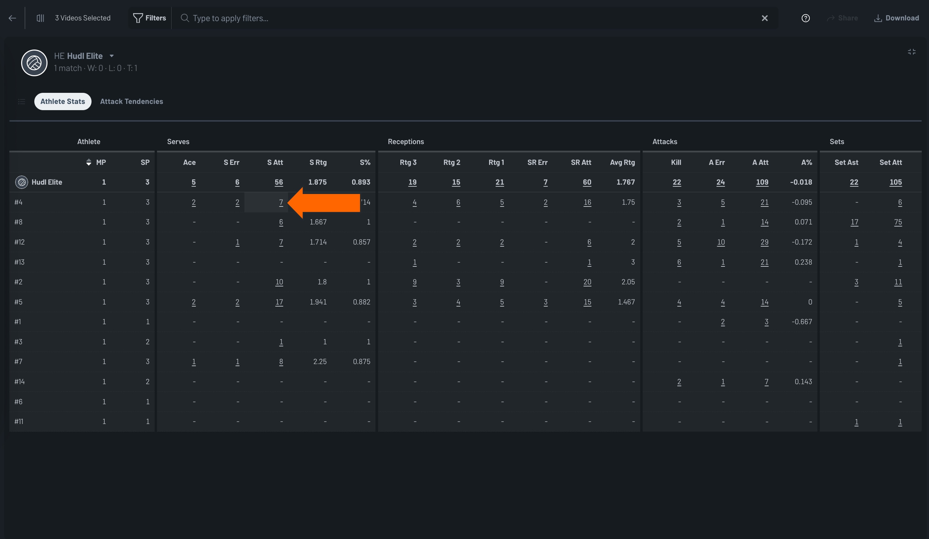Image resolution: width=929 pixels, height=539 pixels.
Task: Click the Share button
Action: click(x=842, y=18)
